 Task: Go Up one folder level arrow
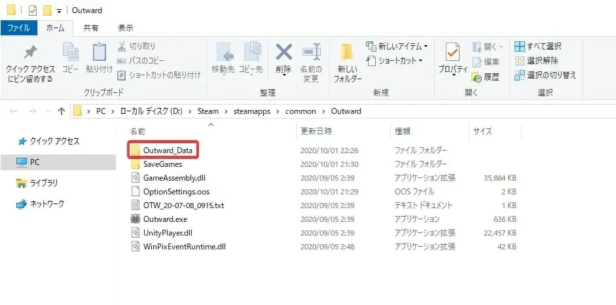point(62,111)
